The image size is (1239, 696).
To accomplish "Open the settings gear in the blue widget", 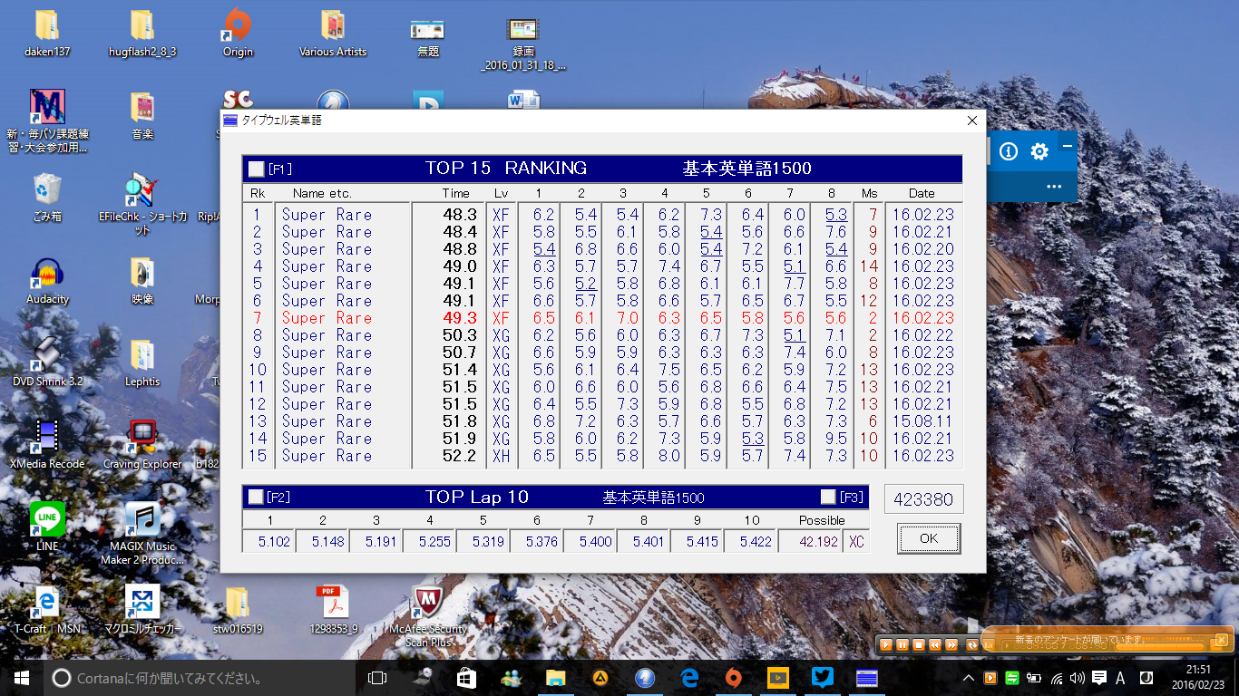I will coord(1039,151).
